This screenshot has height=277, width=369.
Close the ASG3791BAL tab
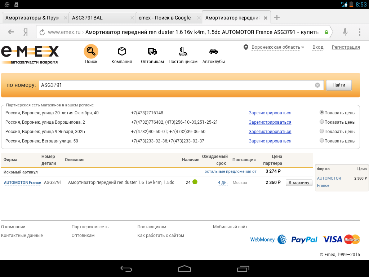[132, 18]
